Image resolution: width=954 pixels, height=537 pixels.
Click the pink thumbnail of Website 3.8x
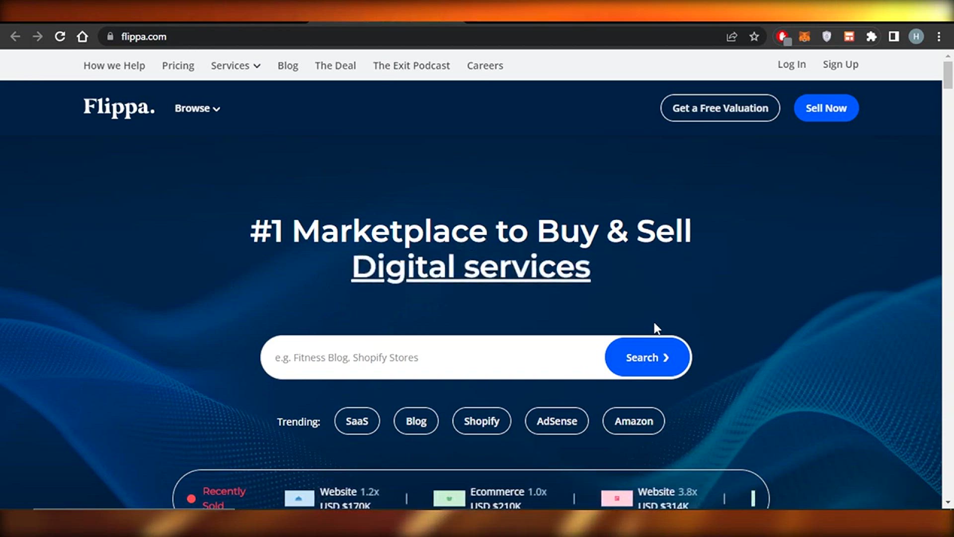point(617,498)
